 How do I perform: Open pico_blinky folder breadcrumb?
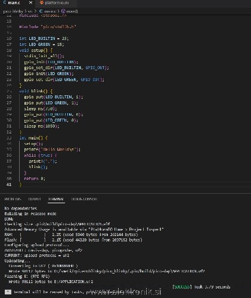coord(13,11)
